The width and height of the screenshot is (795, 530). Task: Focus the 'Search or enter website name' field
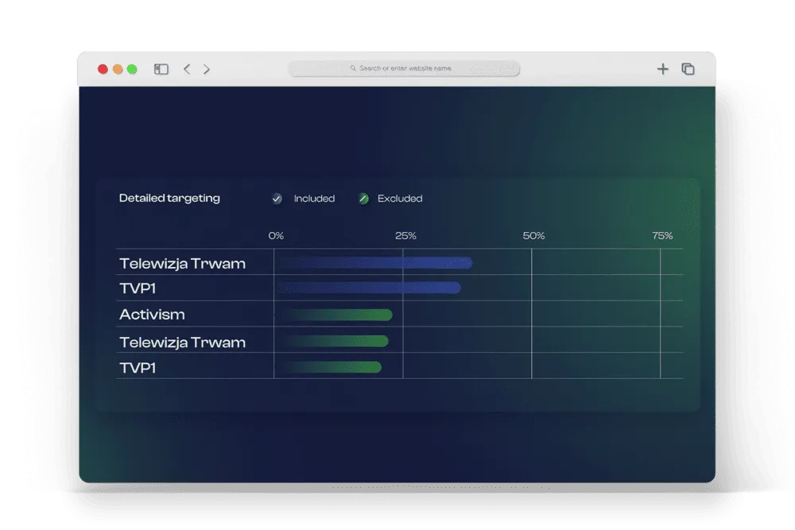[x=405, y=69]
